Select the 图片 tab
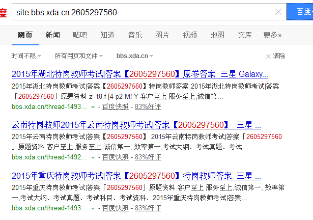The image size is (313, 220). point(162,35)
